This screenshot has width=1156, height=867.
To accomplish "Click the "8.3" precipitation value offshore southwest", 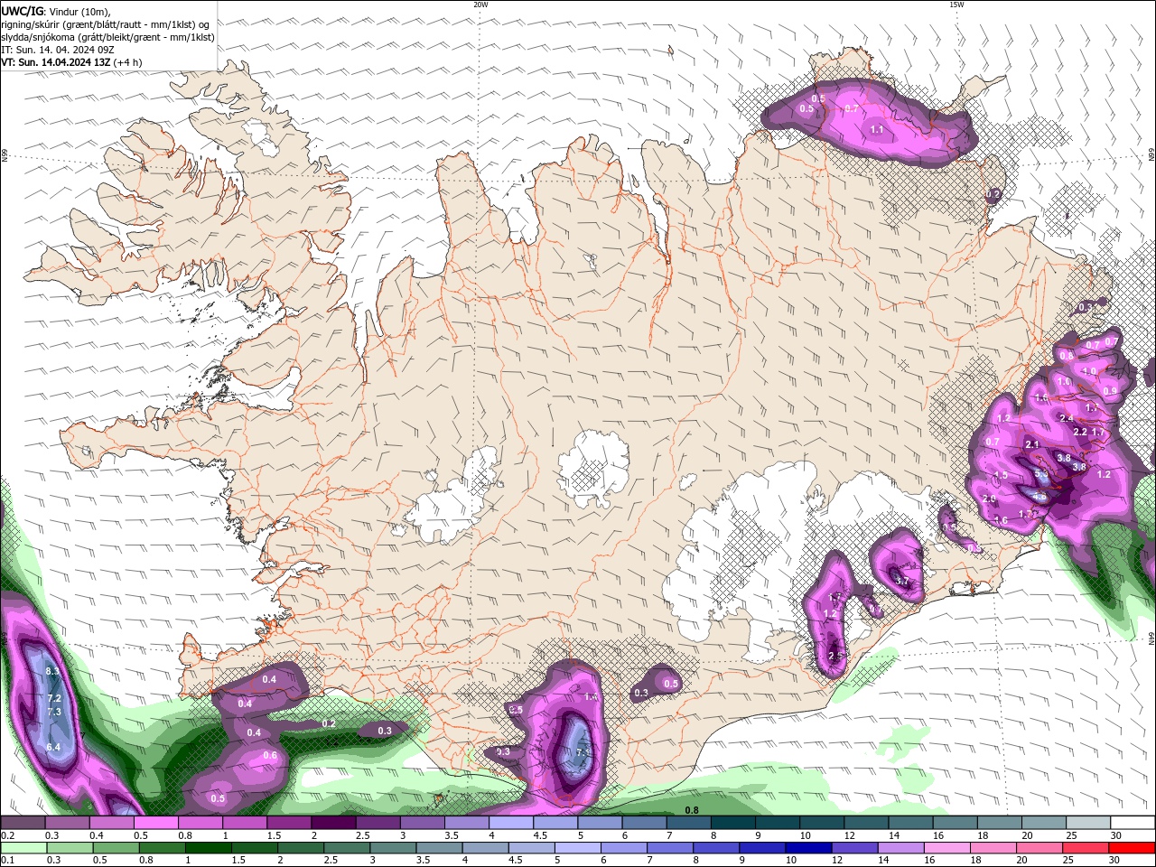I will click(x=52, y=671).
